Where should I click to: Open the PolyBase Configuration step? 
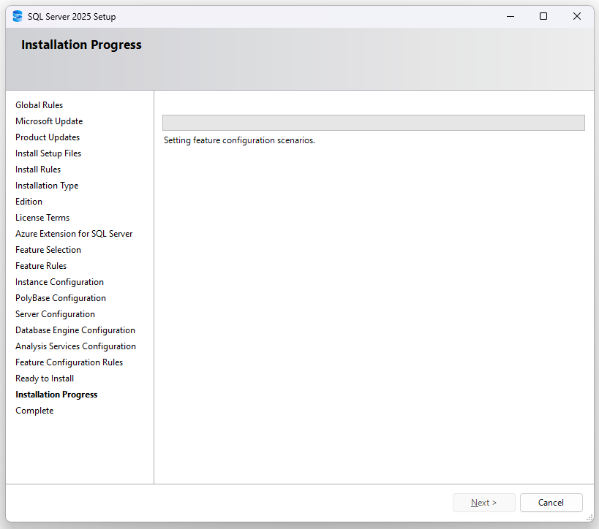[x=60, y=297]
